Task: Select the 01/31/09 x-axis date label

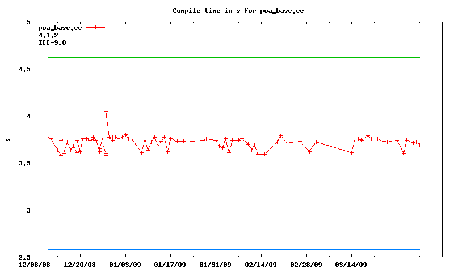Action: pos(216,264)
